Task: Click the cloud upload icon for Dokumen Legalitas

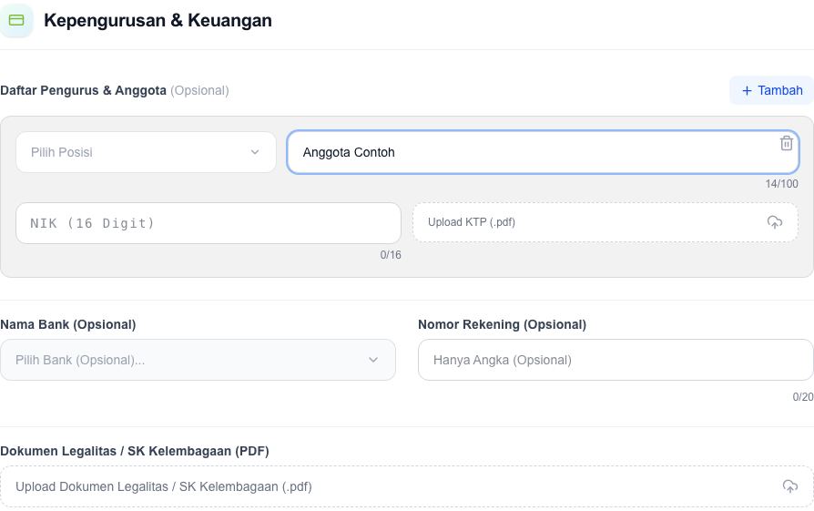Action: click(789, 486)
